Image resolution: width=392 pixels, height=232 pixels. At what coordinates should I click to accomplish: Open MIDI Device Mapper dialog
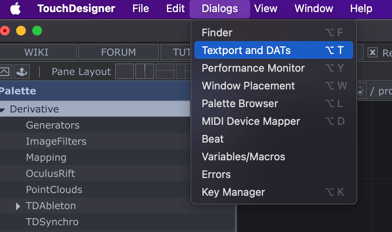274,121
